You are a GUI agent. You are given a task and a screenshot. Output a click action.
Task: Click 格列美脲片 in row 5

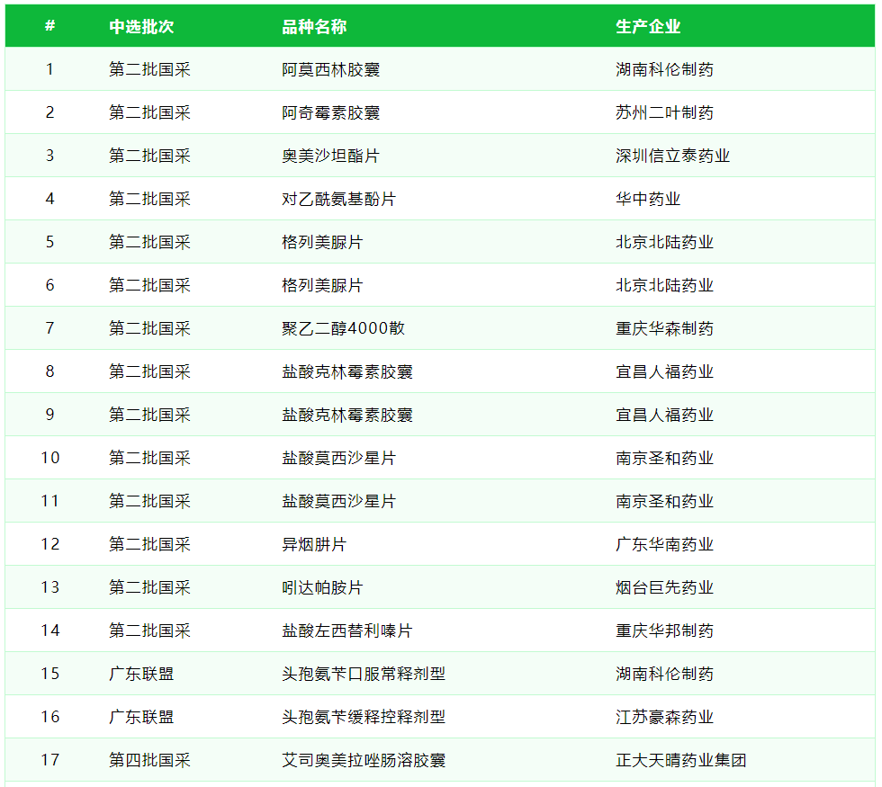coord(322,242)
